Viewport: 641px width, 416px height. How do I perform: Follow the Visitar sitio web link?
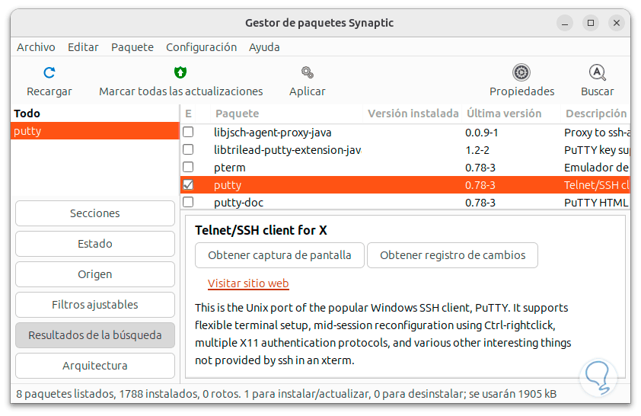pyautogui.click(x=248, y=283)
